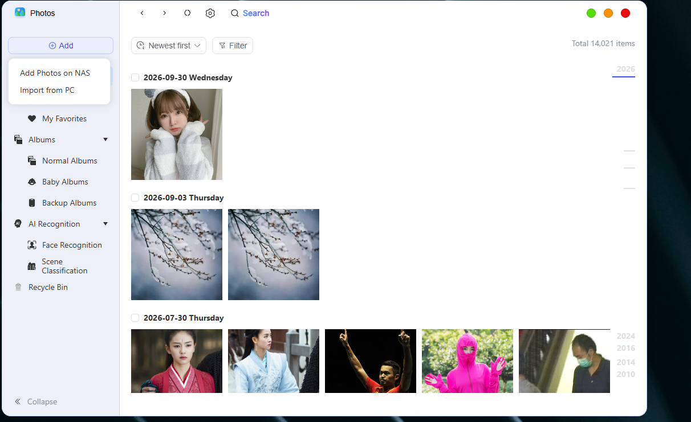The image size is (691, 422).
Task: Check the 2026-07-30 Thursday group checkbox
Action: (135, 318)
